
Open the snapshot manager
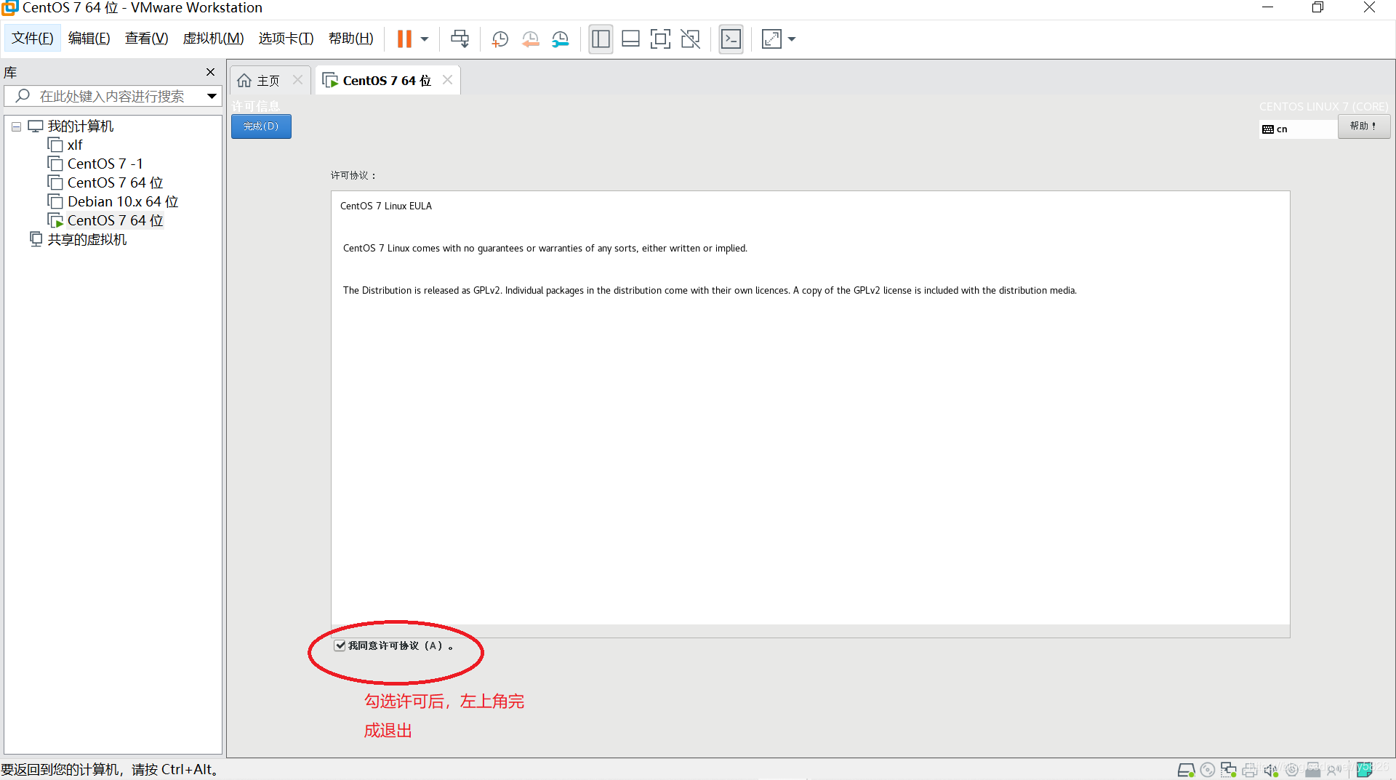pyautogui.click(x=561, y=39)
